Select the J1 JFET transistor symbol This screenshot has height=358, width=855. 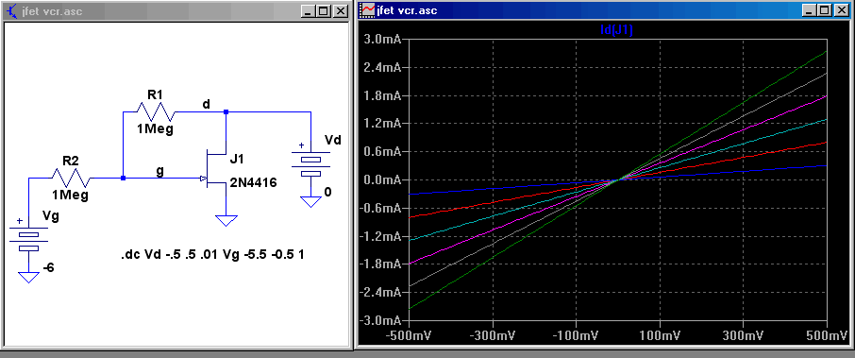click(x=216, y=168)
